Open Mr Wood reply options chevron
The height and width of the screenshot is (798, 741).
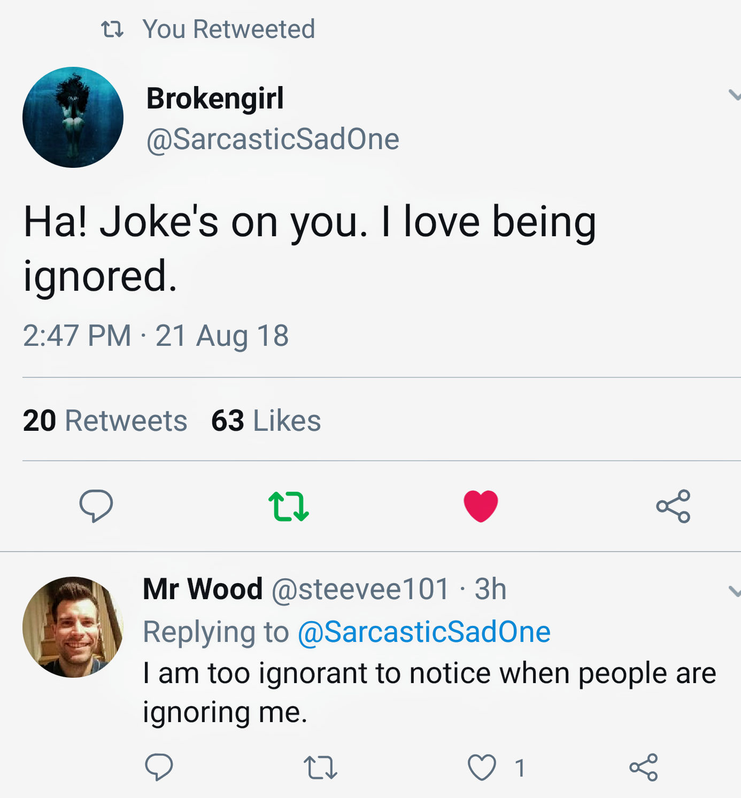735,591
